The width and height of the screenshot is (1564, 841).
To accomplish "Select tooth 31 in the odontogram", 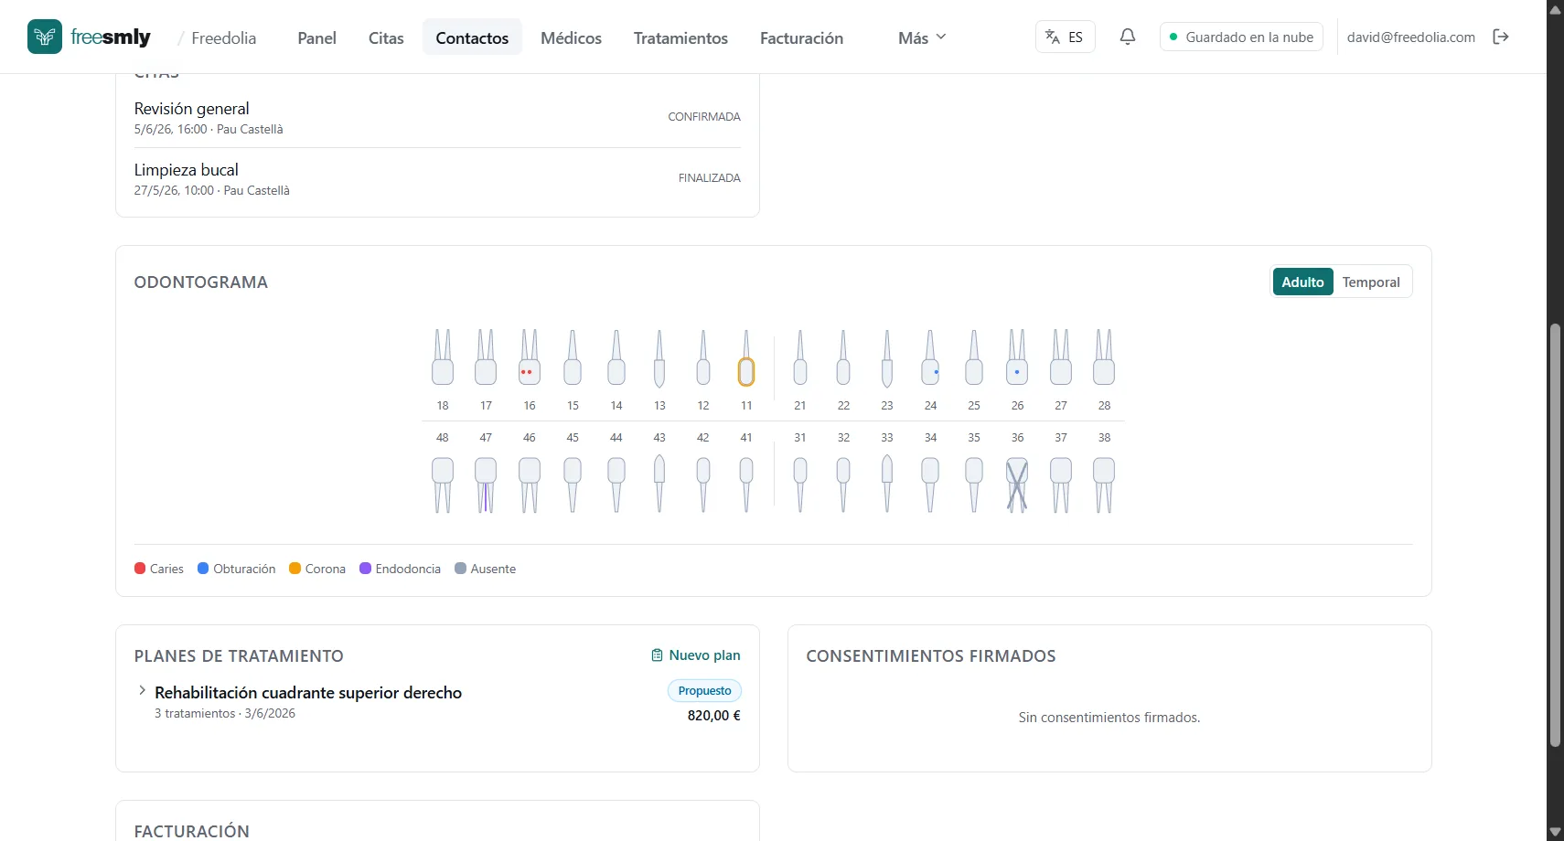I will [x=800, y=484].
